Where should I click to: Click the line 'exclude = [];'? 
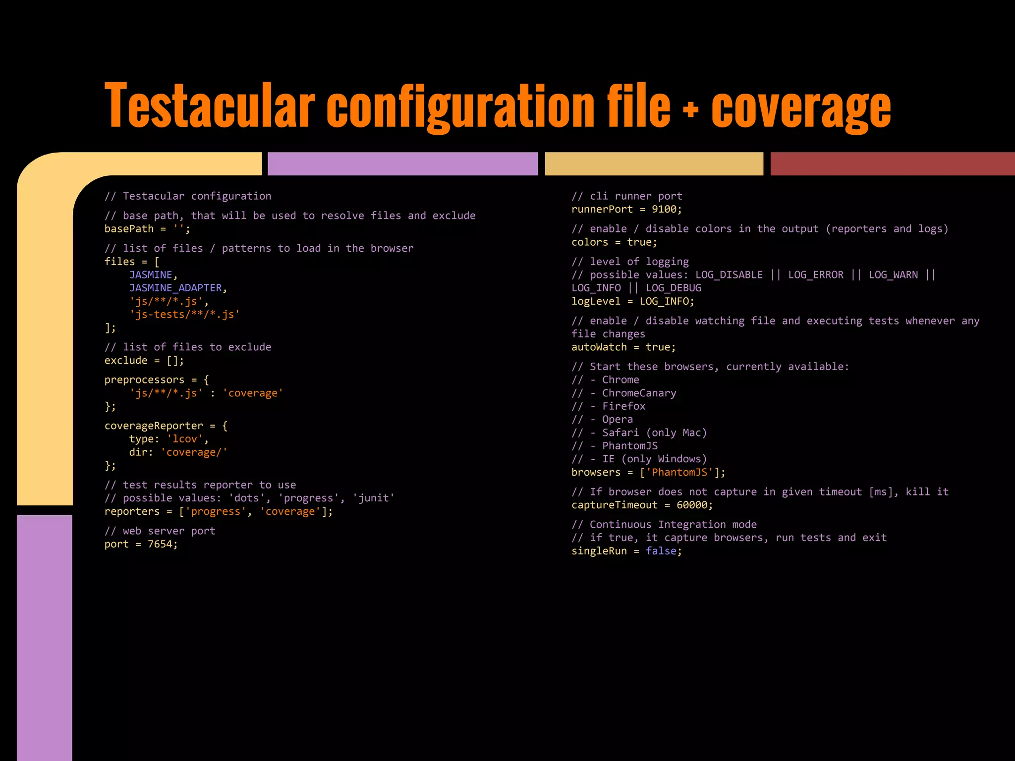coord(144,361)
